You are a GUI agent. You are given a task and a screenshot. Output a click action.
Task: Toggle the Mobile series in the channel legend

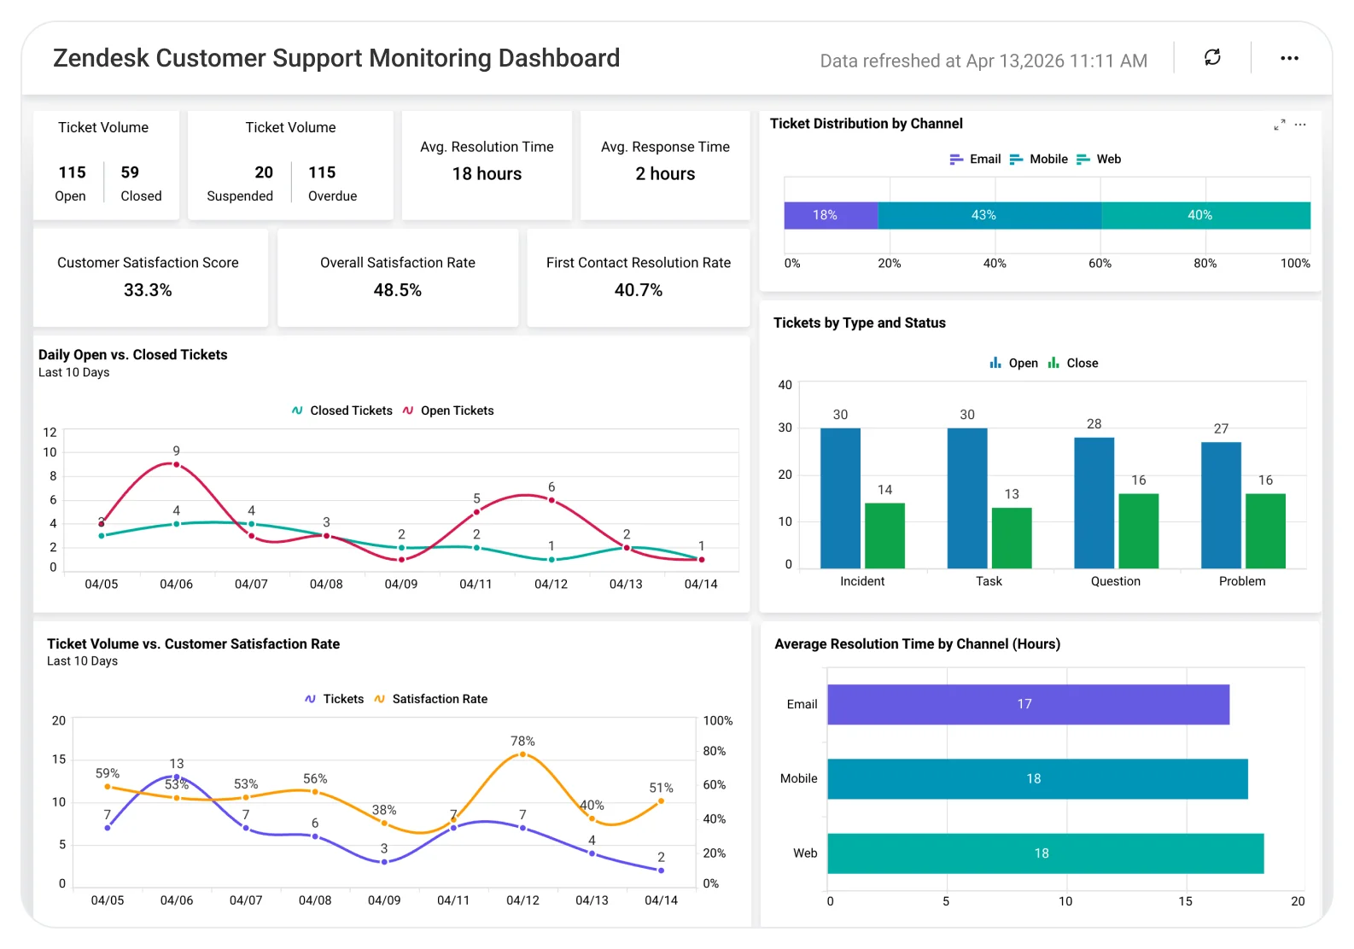pyautogui.click(x=1038, y=160)
